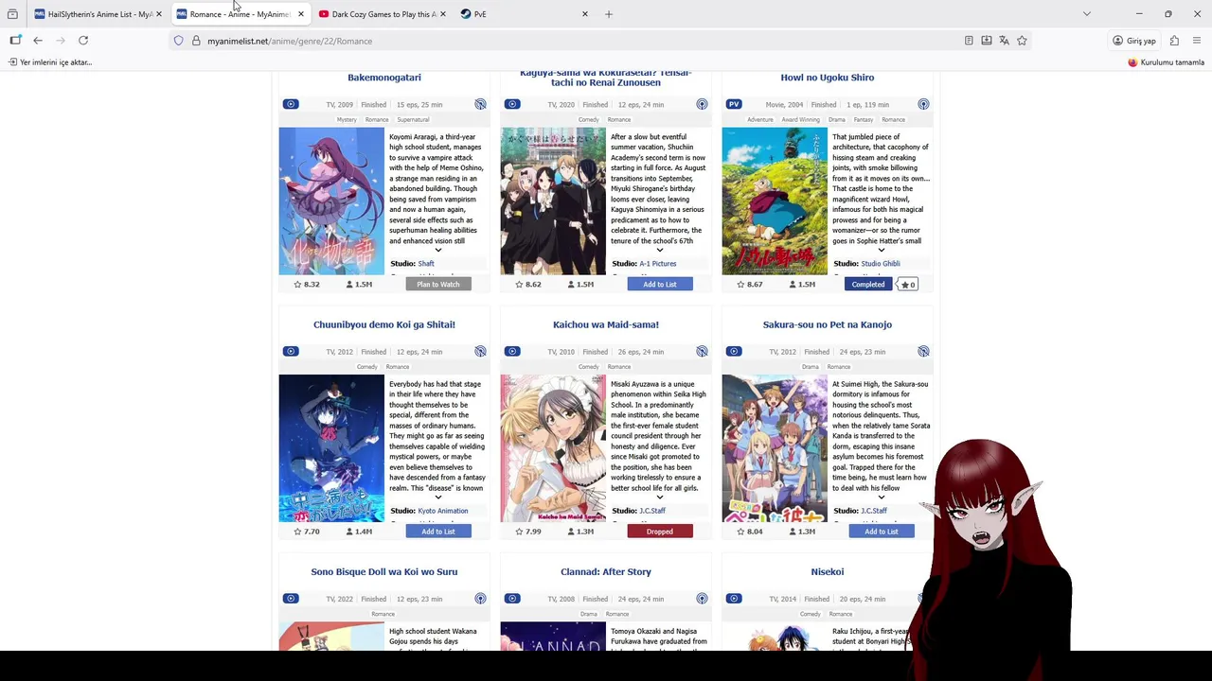Image resolution: width=1212 pixels, height=681 pixels.
Task: Open the Studio Ghibli studio link
Action: pos(881,264)
